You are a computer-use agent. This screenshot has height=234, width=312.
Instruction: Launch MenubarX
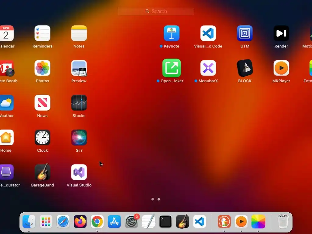(208, 68)
